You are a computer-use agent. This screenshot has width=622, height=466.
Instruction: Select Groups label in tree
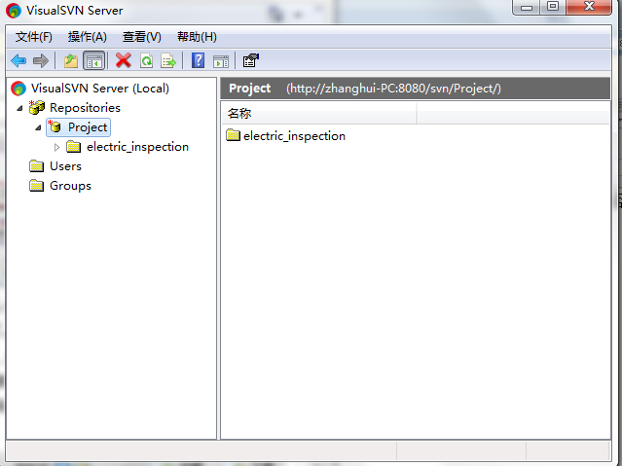pyautogui.click(x=70, y=186)
